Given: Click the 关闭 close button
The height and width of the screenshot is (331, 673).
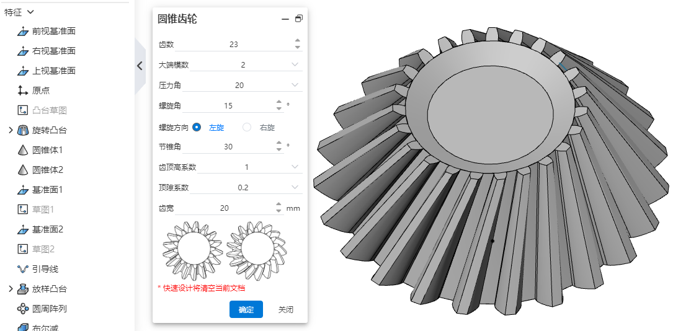Looking at the screenshot, I should [x=286, y=309].
